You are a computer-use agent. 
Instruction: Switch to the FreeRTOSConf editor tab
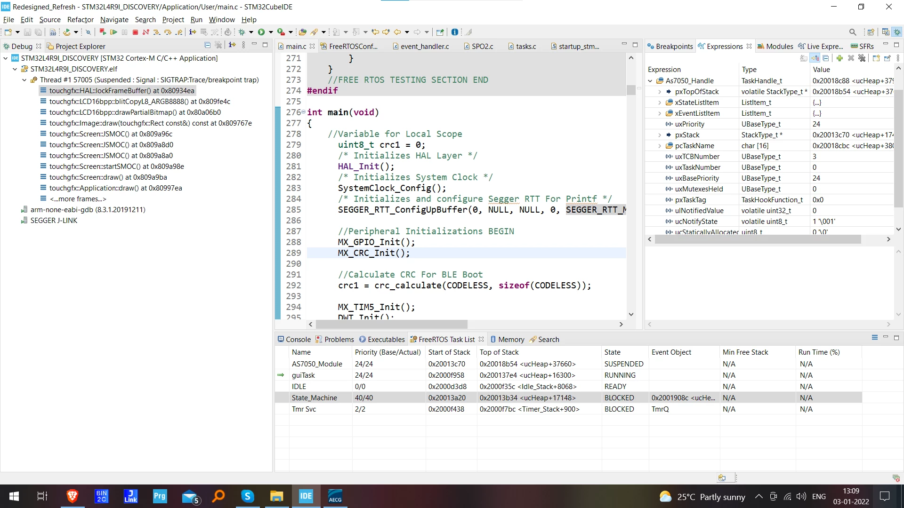(349, 47)
